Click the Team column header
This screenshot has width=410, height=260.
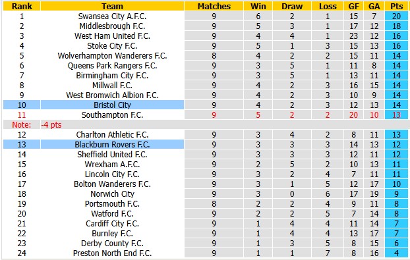[x=112, y=6]
